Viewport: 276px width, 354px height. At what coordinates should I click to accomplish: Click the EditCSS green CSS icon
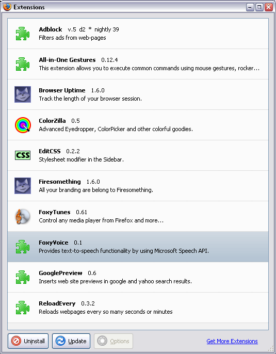(x=23, y=155)
